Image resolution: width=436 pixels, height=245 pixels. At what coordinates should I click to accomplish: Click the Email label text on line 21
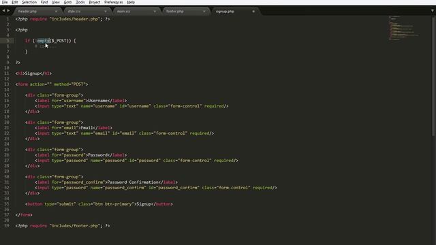pos(87,128)
